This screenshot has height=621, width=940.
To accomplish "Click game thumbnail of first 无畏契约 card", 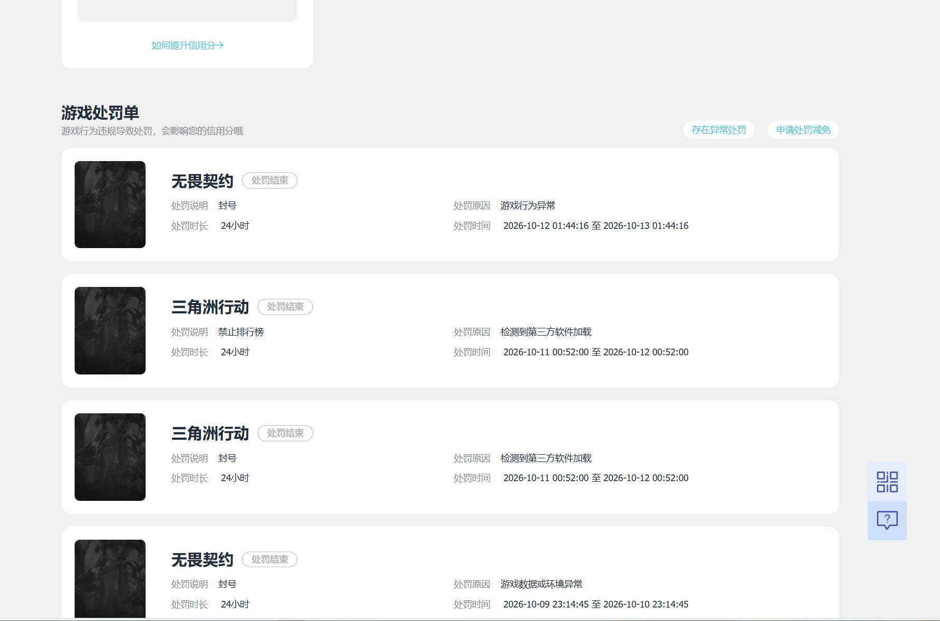I will tap(110, 205).
